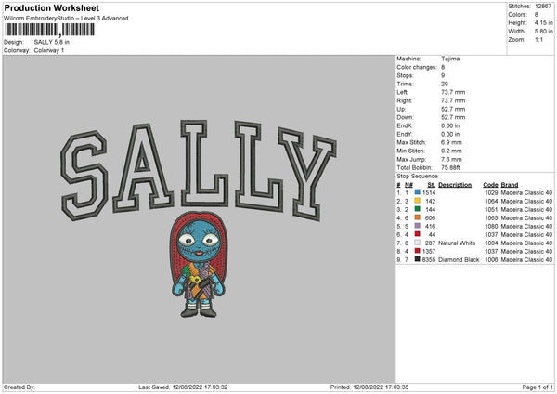This screenshot has height=394, width=557.
Task: Click the Trims value '29'
Action: click(445, 84)
